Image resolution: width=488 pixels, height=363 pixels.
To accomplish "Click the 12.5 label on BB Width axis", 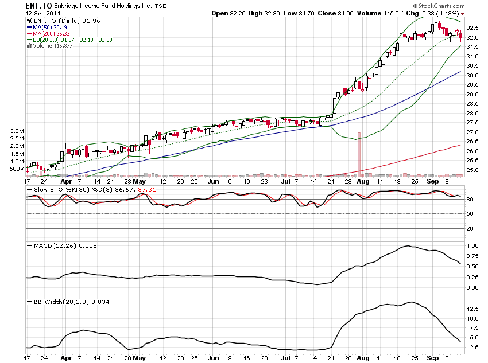I will 472,309.
